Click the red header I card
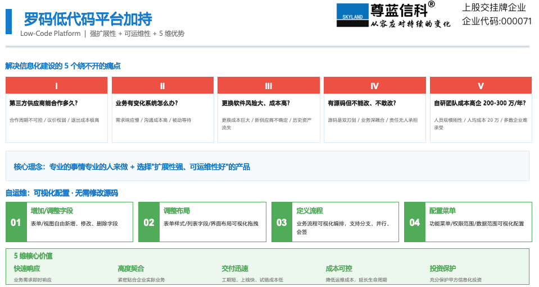 (57, 86)
